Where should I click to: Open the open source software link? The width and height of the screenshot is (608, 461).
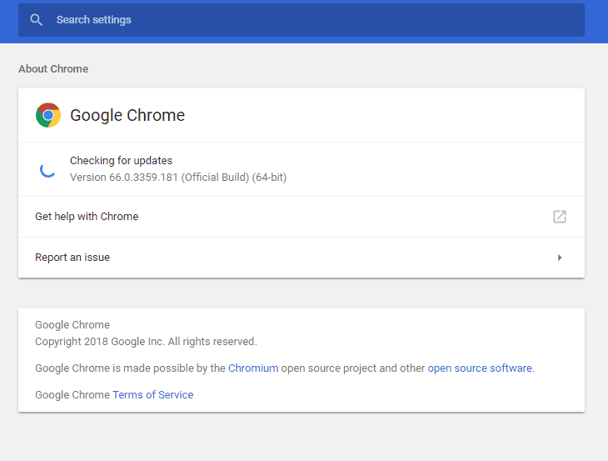[x=480, y=368]
